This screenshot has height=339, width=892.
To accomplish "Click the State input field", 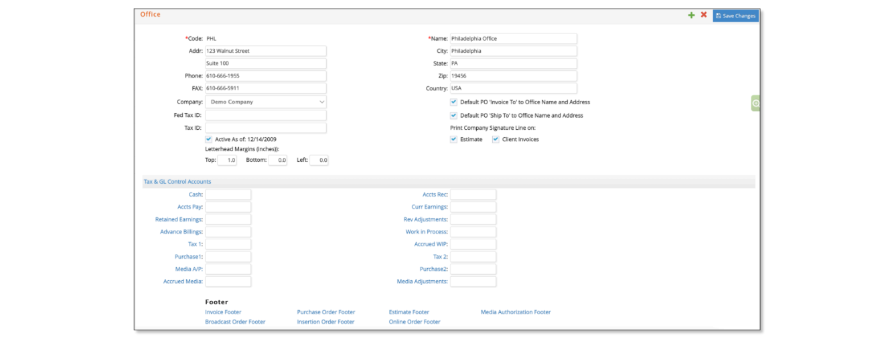I will [x=513, y=64].
